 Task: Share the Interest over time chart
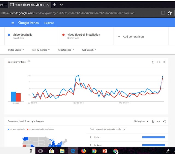164,62
